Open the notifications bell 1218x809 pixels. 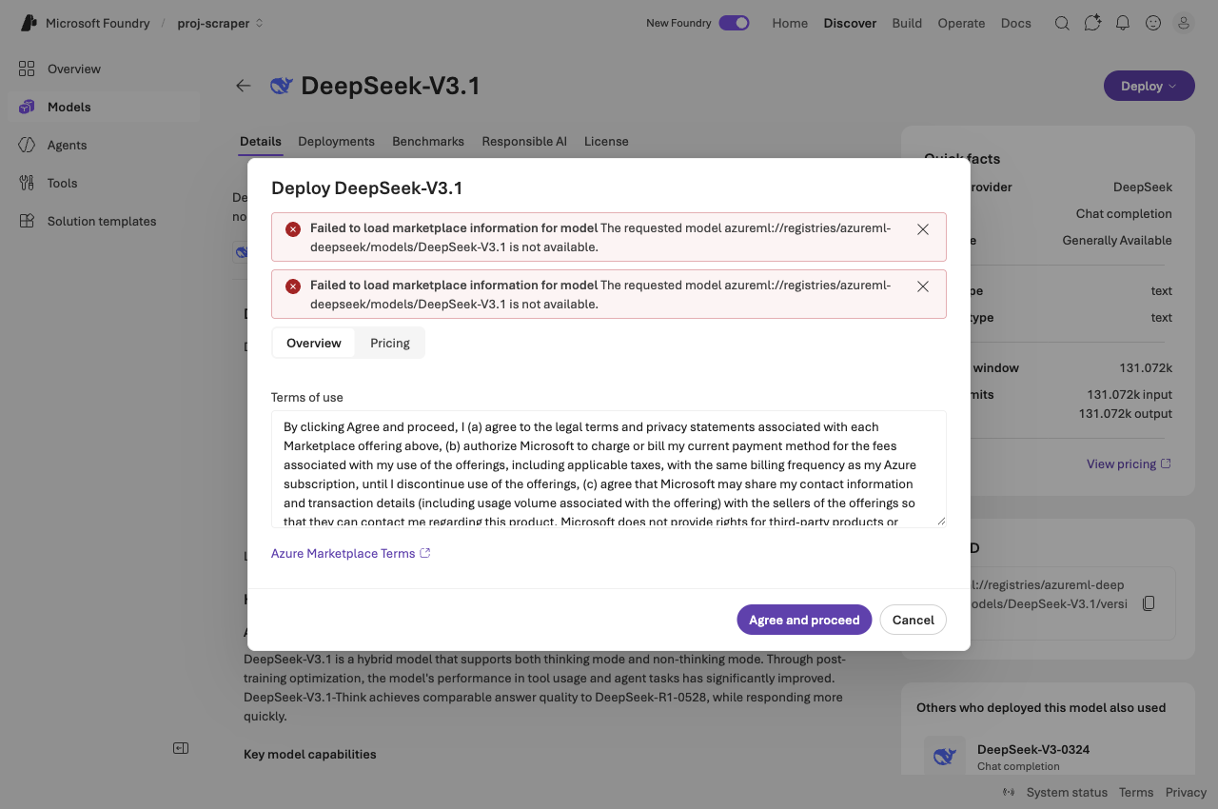point(1123,23)
